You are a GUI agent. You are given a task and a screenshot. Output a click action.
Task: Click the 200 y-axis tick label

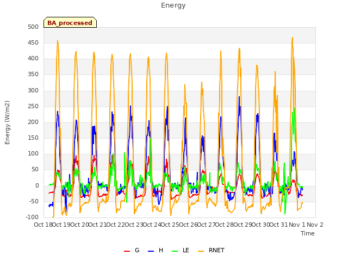point(33,122)
